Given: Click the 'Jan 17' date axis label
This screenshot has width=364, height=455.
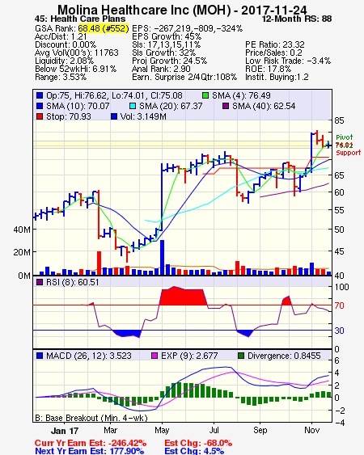Looking at the screenshot, I should coord(65,431).
